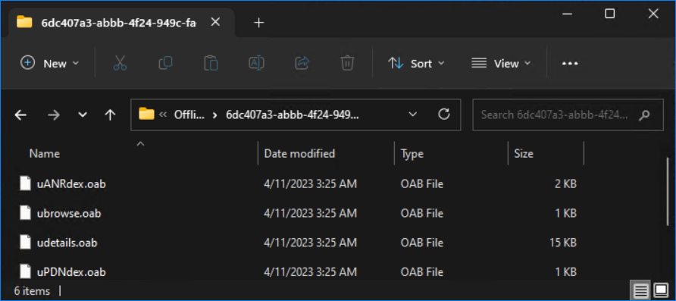Click the folder icon in address bar
676x301 pixels.
pyautogui.click(x=146, y=114)
